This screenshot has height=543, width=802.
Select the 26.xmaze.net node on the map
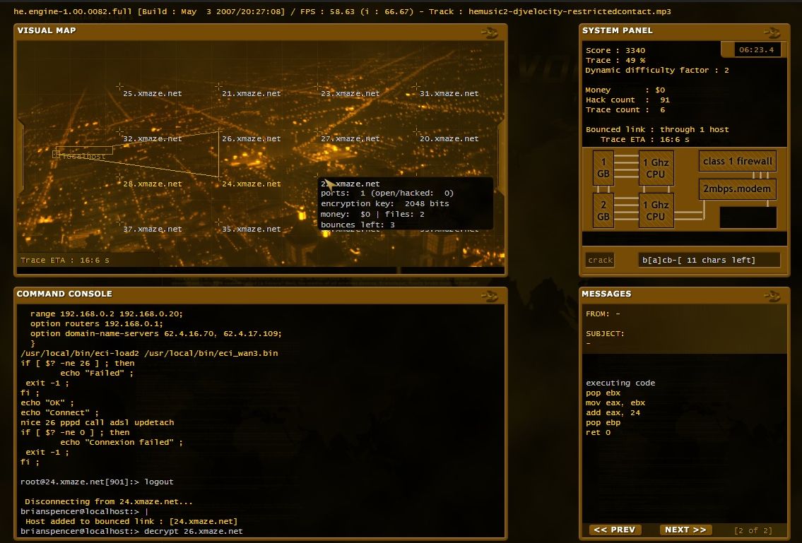(x=252, y=138)
